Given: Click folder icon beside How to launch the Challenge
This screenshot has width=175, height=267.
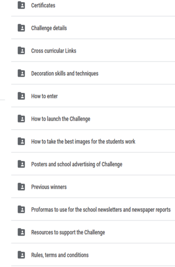Looking at the screenshot, I should point(21,119).
